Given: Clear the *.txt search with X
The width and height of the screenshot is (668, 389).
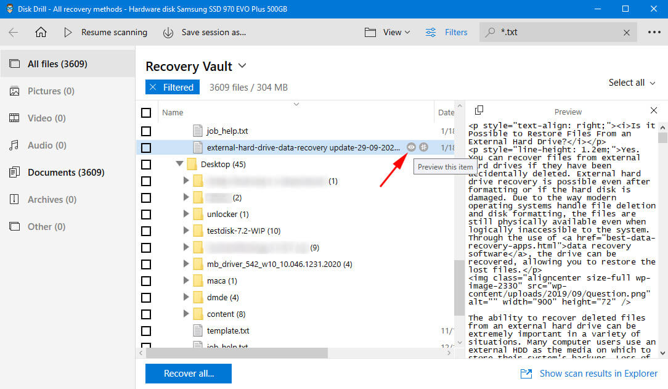Looking at the screenshot, I should (627, 33).
